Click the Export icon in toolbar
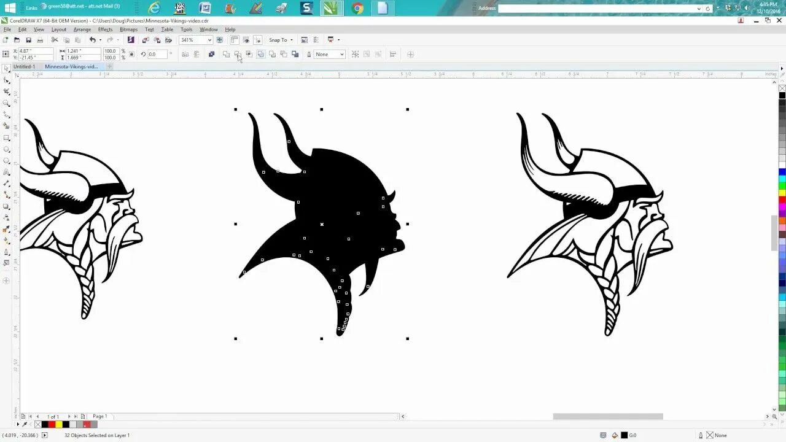Screen dimensions: 786x442 click(x=157, y=40)
